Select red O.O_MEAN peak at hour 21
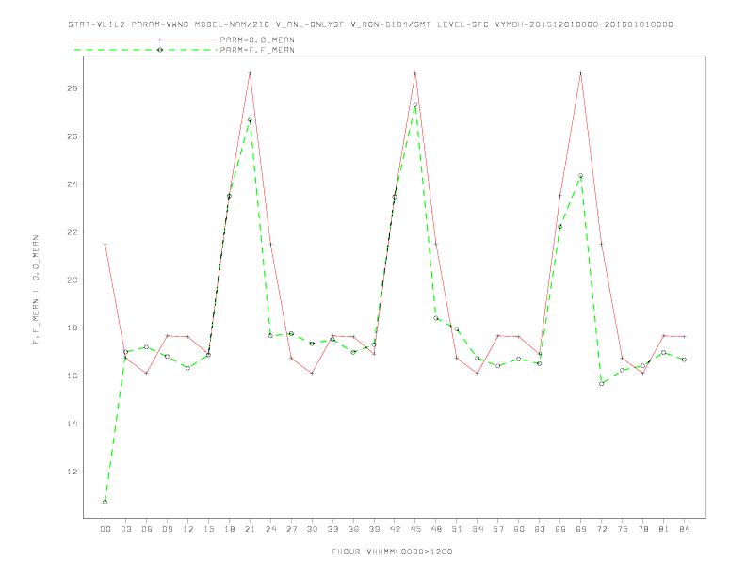 tap(250, 72)
